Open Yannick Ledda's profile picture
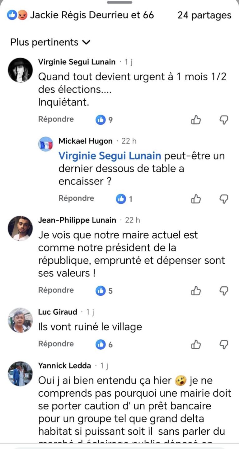This screenshot has width=239, height=449. click(x=20, y=374)
